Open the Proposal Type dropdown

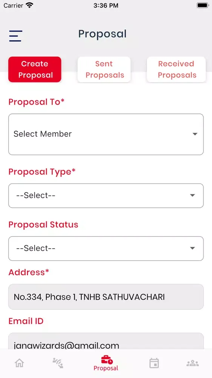point(106,195)
